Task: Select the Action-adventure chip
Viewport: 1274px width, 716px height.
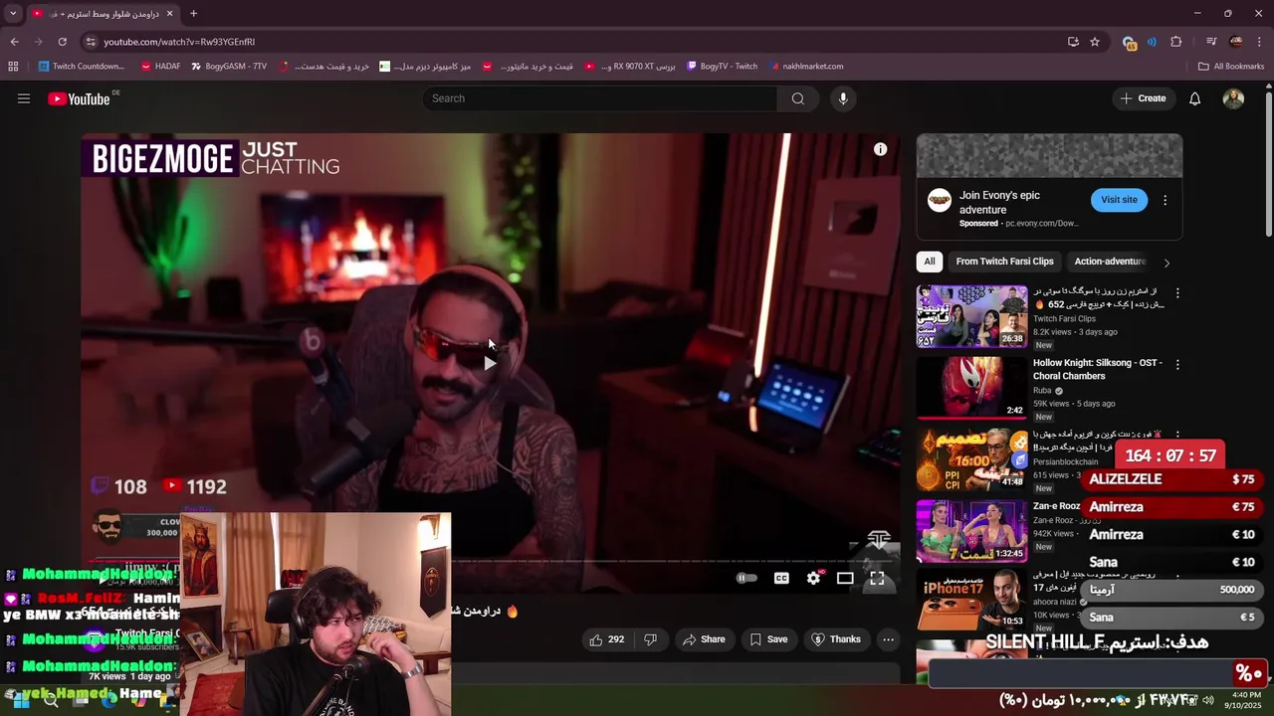Action: pyautogui.click(x=1110, y=262)
